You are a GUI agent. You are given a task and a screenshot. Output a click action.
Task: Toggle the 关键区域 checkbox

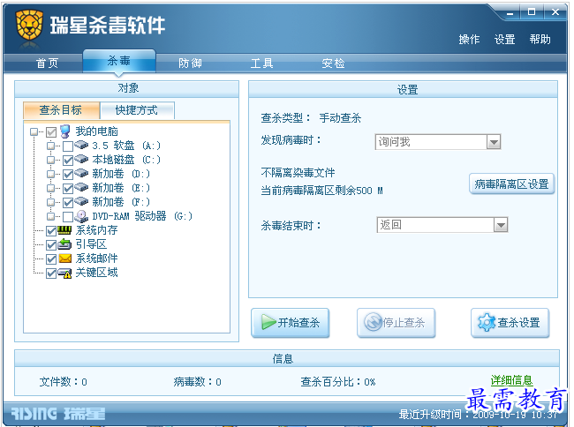(x=51, y=273)
